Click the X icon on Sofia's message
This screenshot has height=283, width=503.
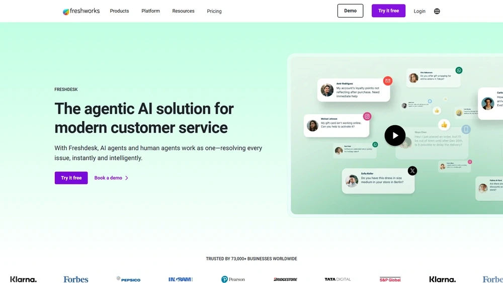pyautogui.click(x=412, y=171)
